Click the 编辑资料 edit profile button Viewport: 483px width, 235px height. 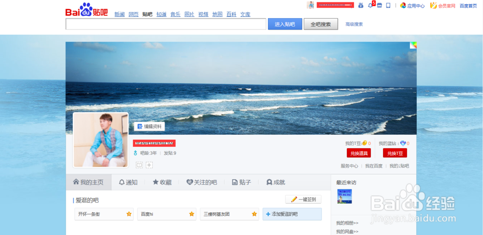tap(149, 126)
